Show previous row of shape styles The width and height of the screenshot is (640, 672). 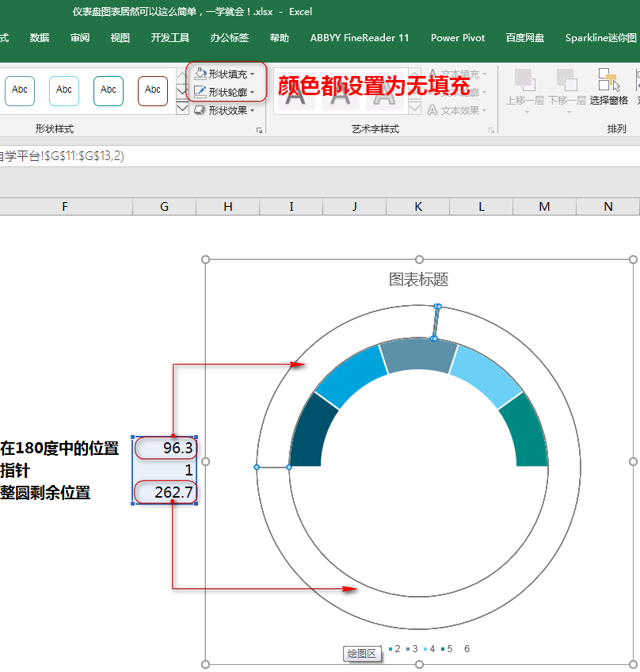pos(182,75)
